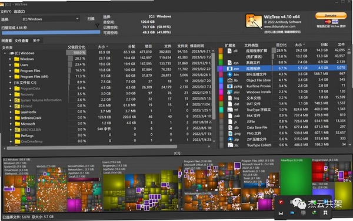Click the .zip archive icon
This screenshot has width=353, height=221.
click(230, 140)
